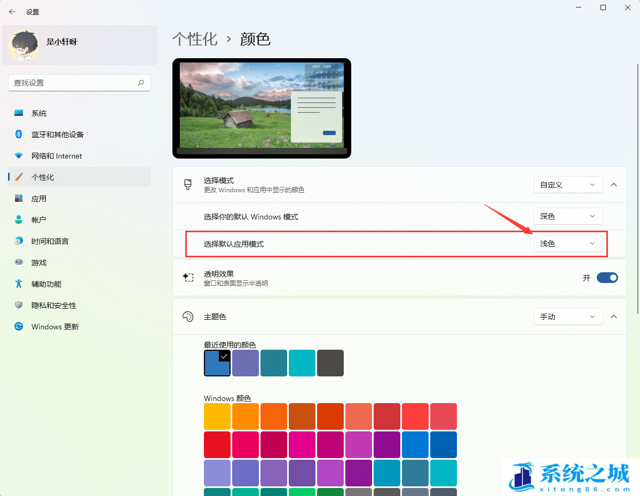Pick the second-row magenta Windows color

pos(302,445)
